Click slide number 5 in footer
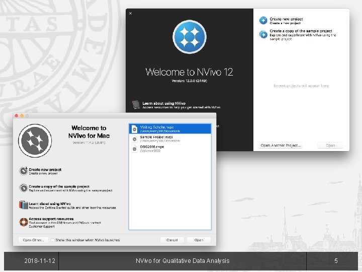This screenshot has height=272, width=362. pos(336,261)
